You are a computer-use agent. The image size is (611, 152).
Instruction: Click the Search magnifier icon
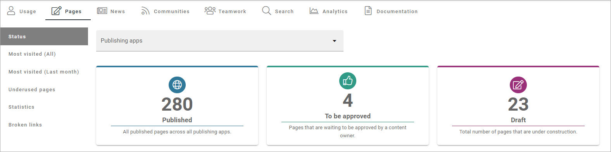tap(266, 10)
